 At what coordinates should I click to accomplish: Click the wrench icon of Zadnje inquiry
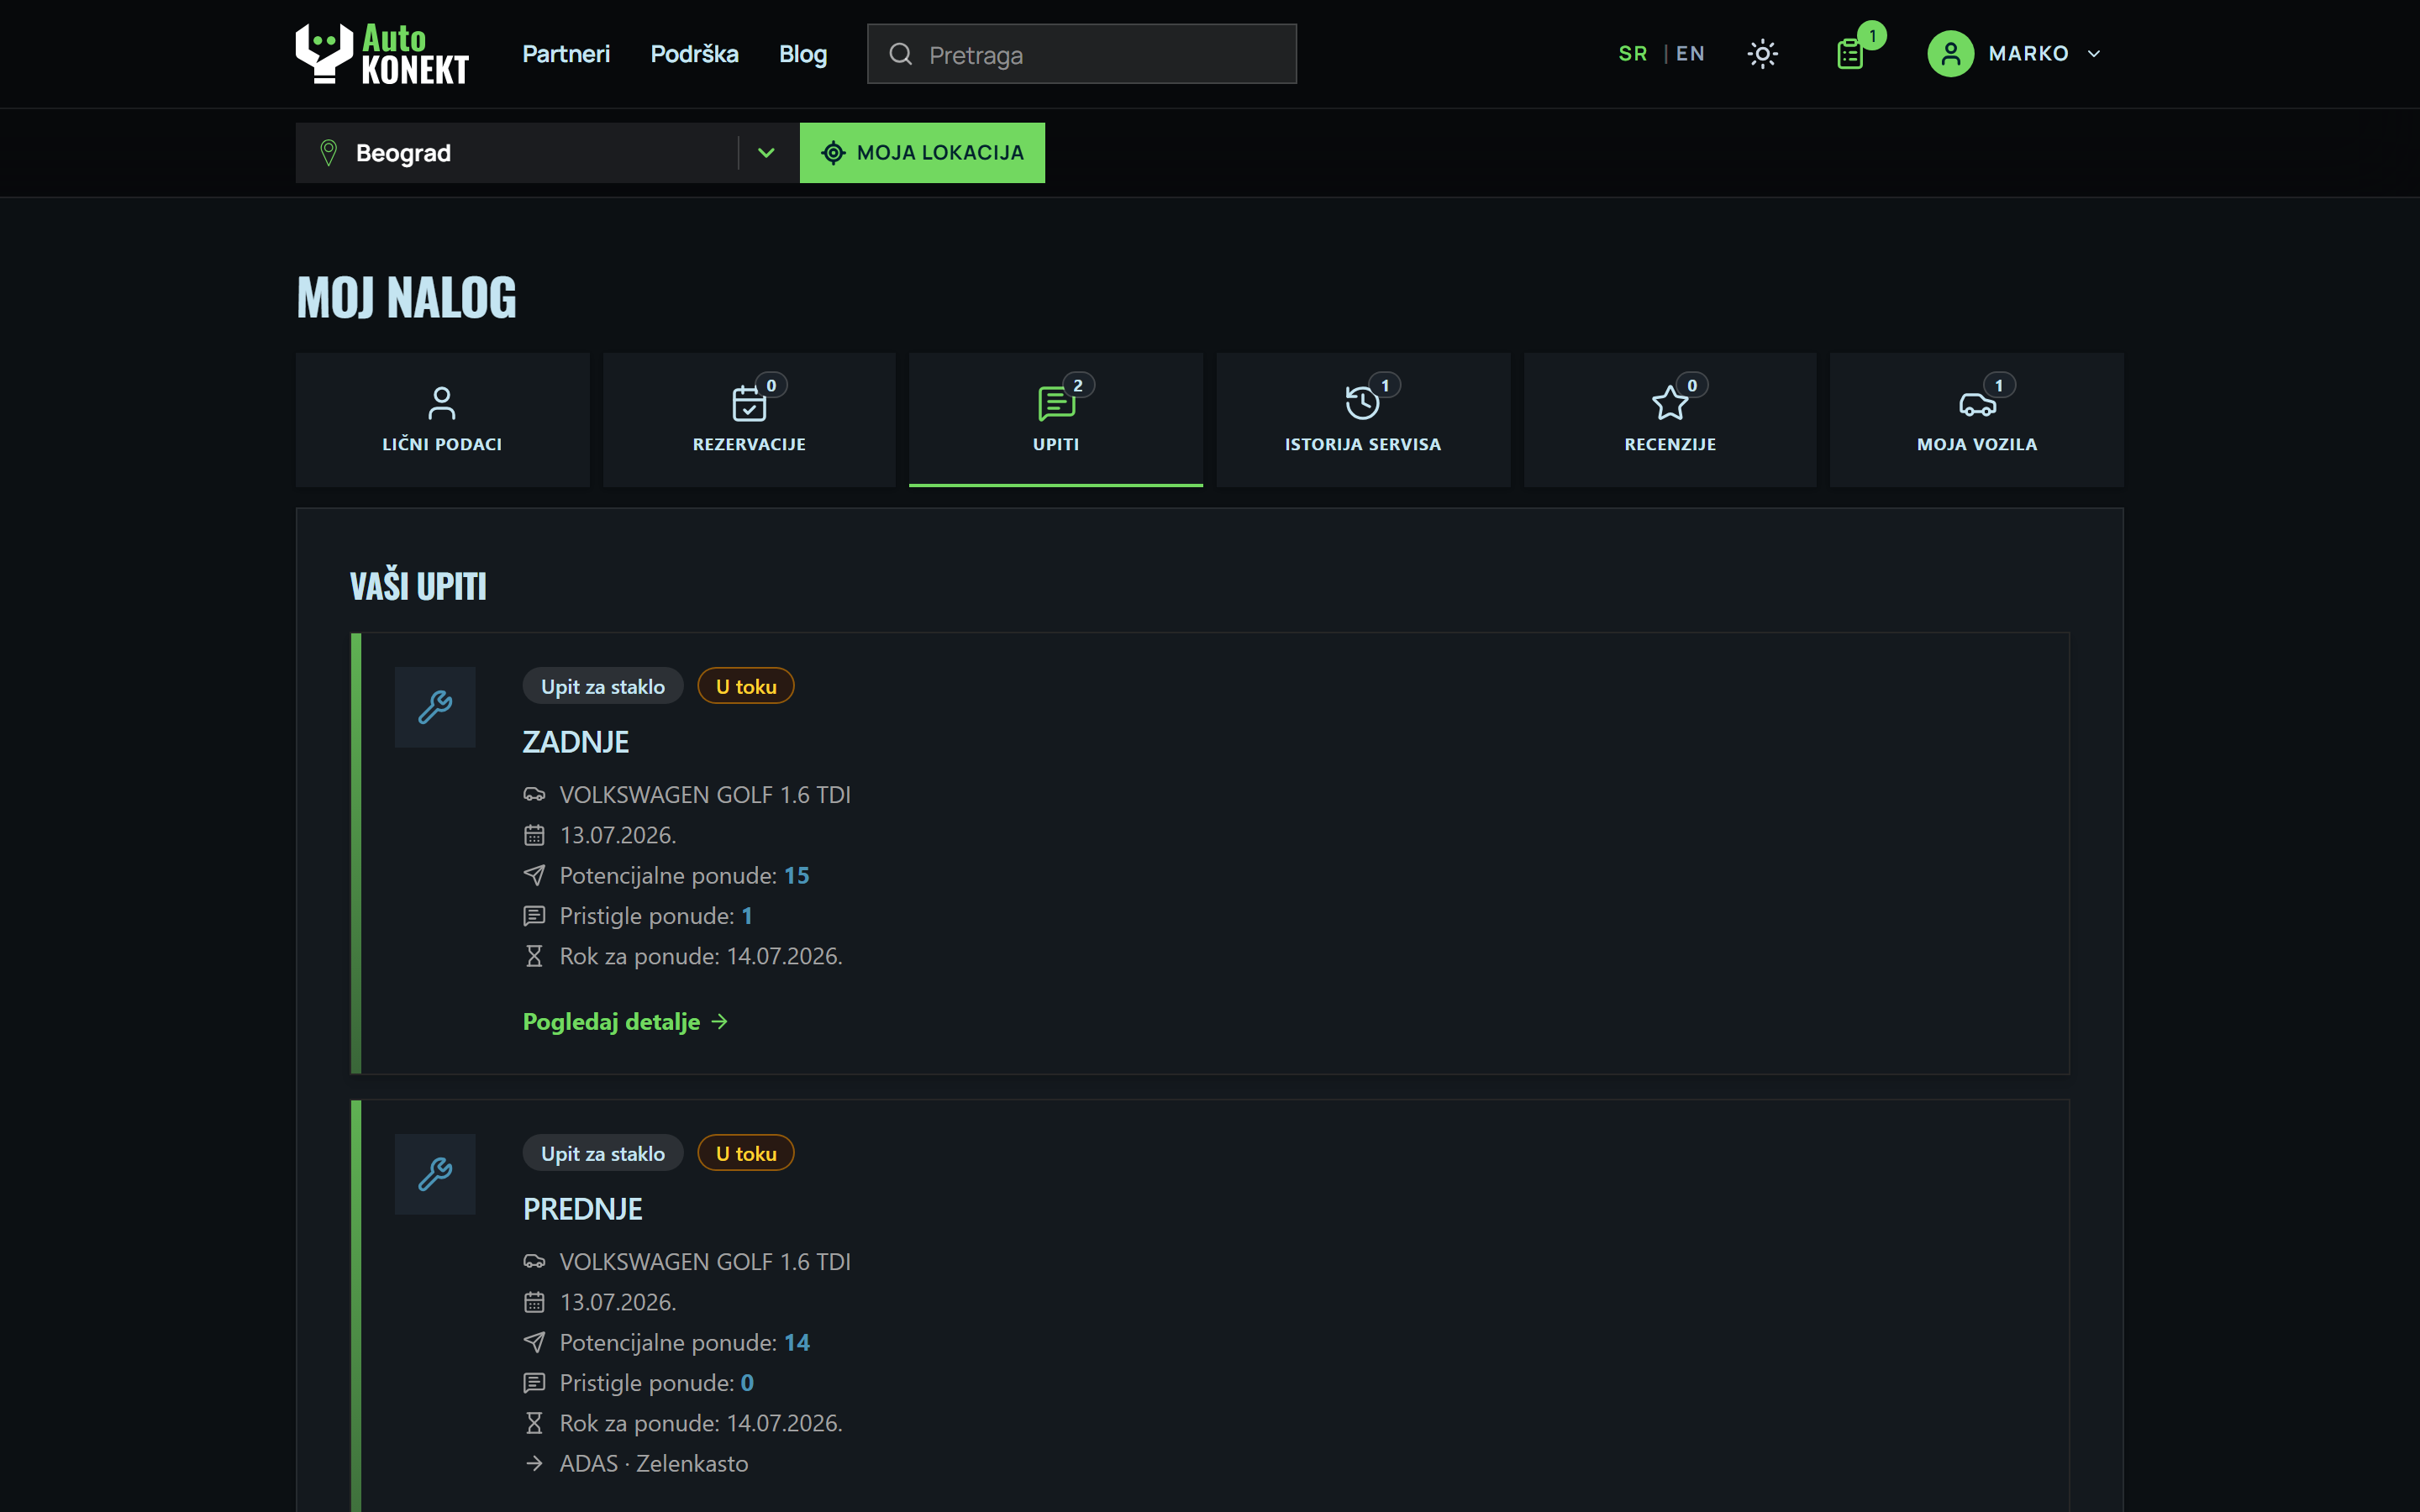coord(435,707)
